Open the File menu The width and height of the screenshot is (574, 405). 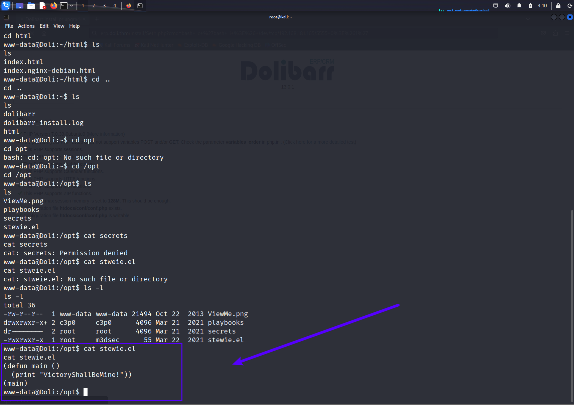tap(9, 26)
